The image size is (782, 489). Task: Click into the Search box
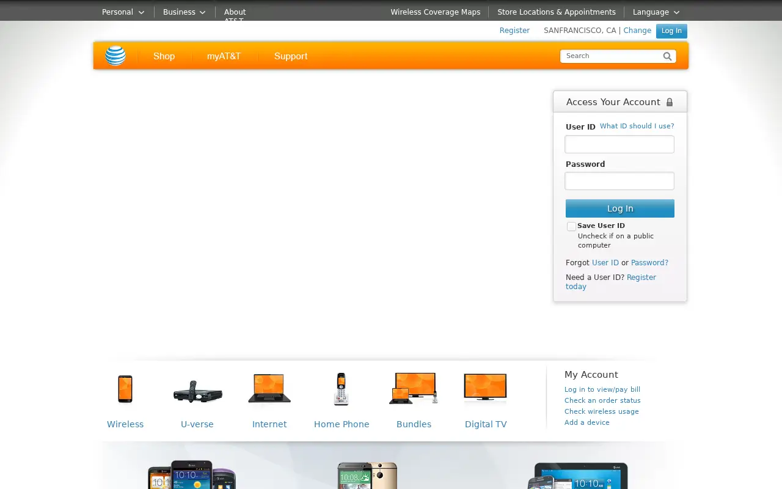[611, 56]
